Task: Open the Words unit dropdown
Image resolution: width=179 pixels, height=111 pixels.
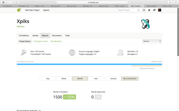Action: (x=152, y=41)
